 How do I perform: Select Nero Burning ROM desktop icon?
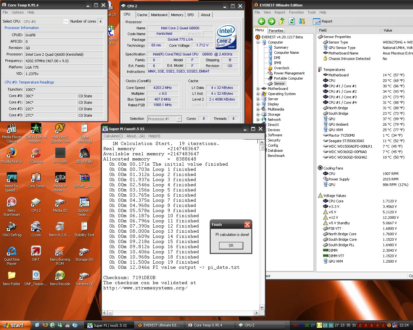point(60,256)
